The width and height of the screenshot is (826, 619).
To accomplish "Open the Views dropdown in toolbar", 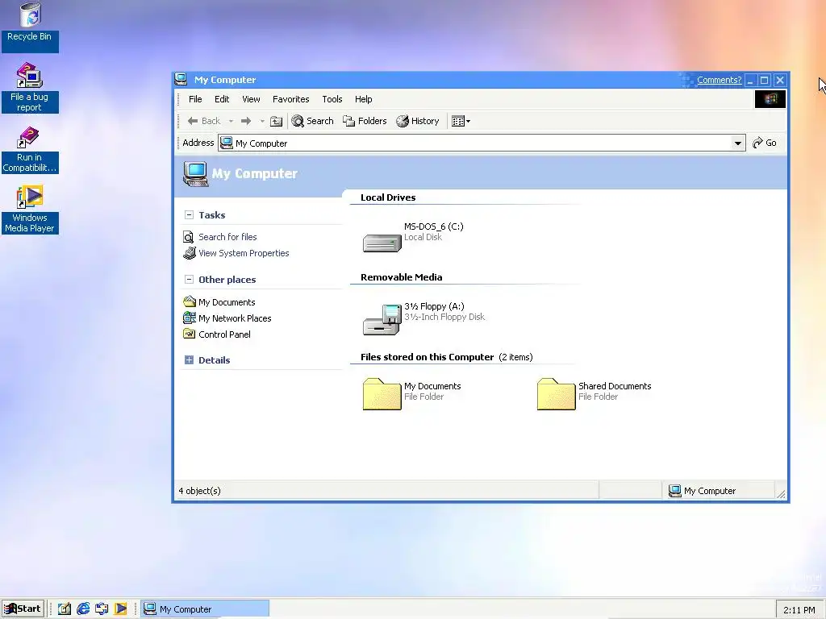I will (x=461, y=121).
